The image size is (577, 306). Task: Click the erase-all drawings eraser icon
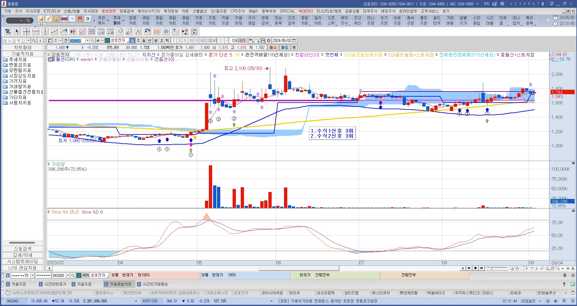click(129, 31)
